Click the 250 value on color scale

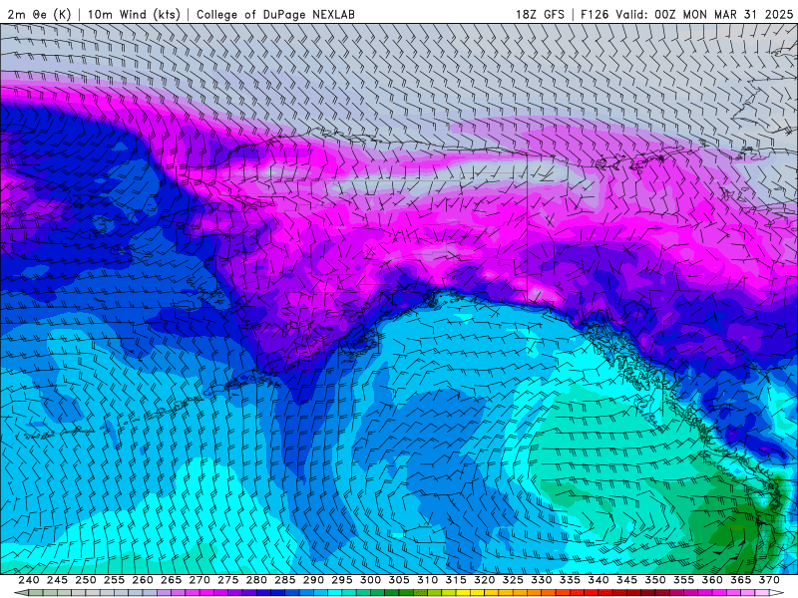(x=86, y=580)
